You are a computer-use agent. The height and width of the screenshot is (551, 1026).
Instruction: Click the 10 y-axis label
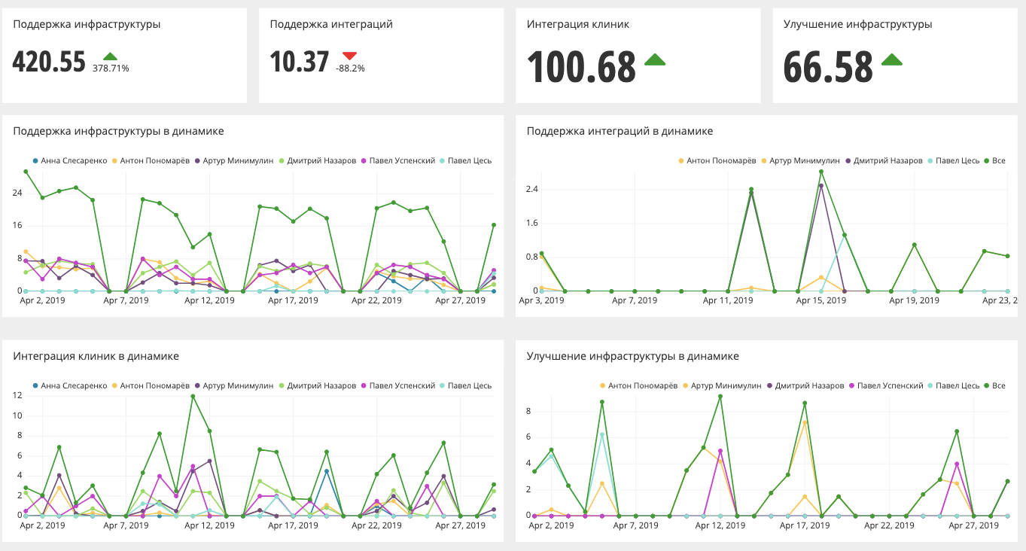point(17,416)
